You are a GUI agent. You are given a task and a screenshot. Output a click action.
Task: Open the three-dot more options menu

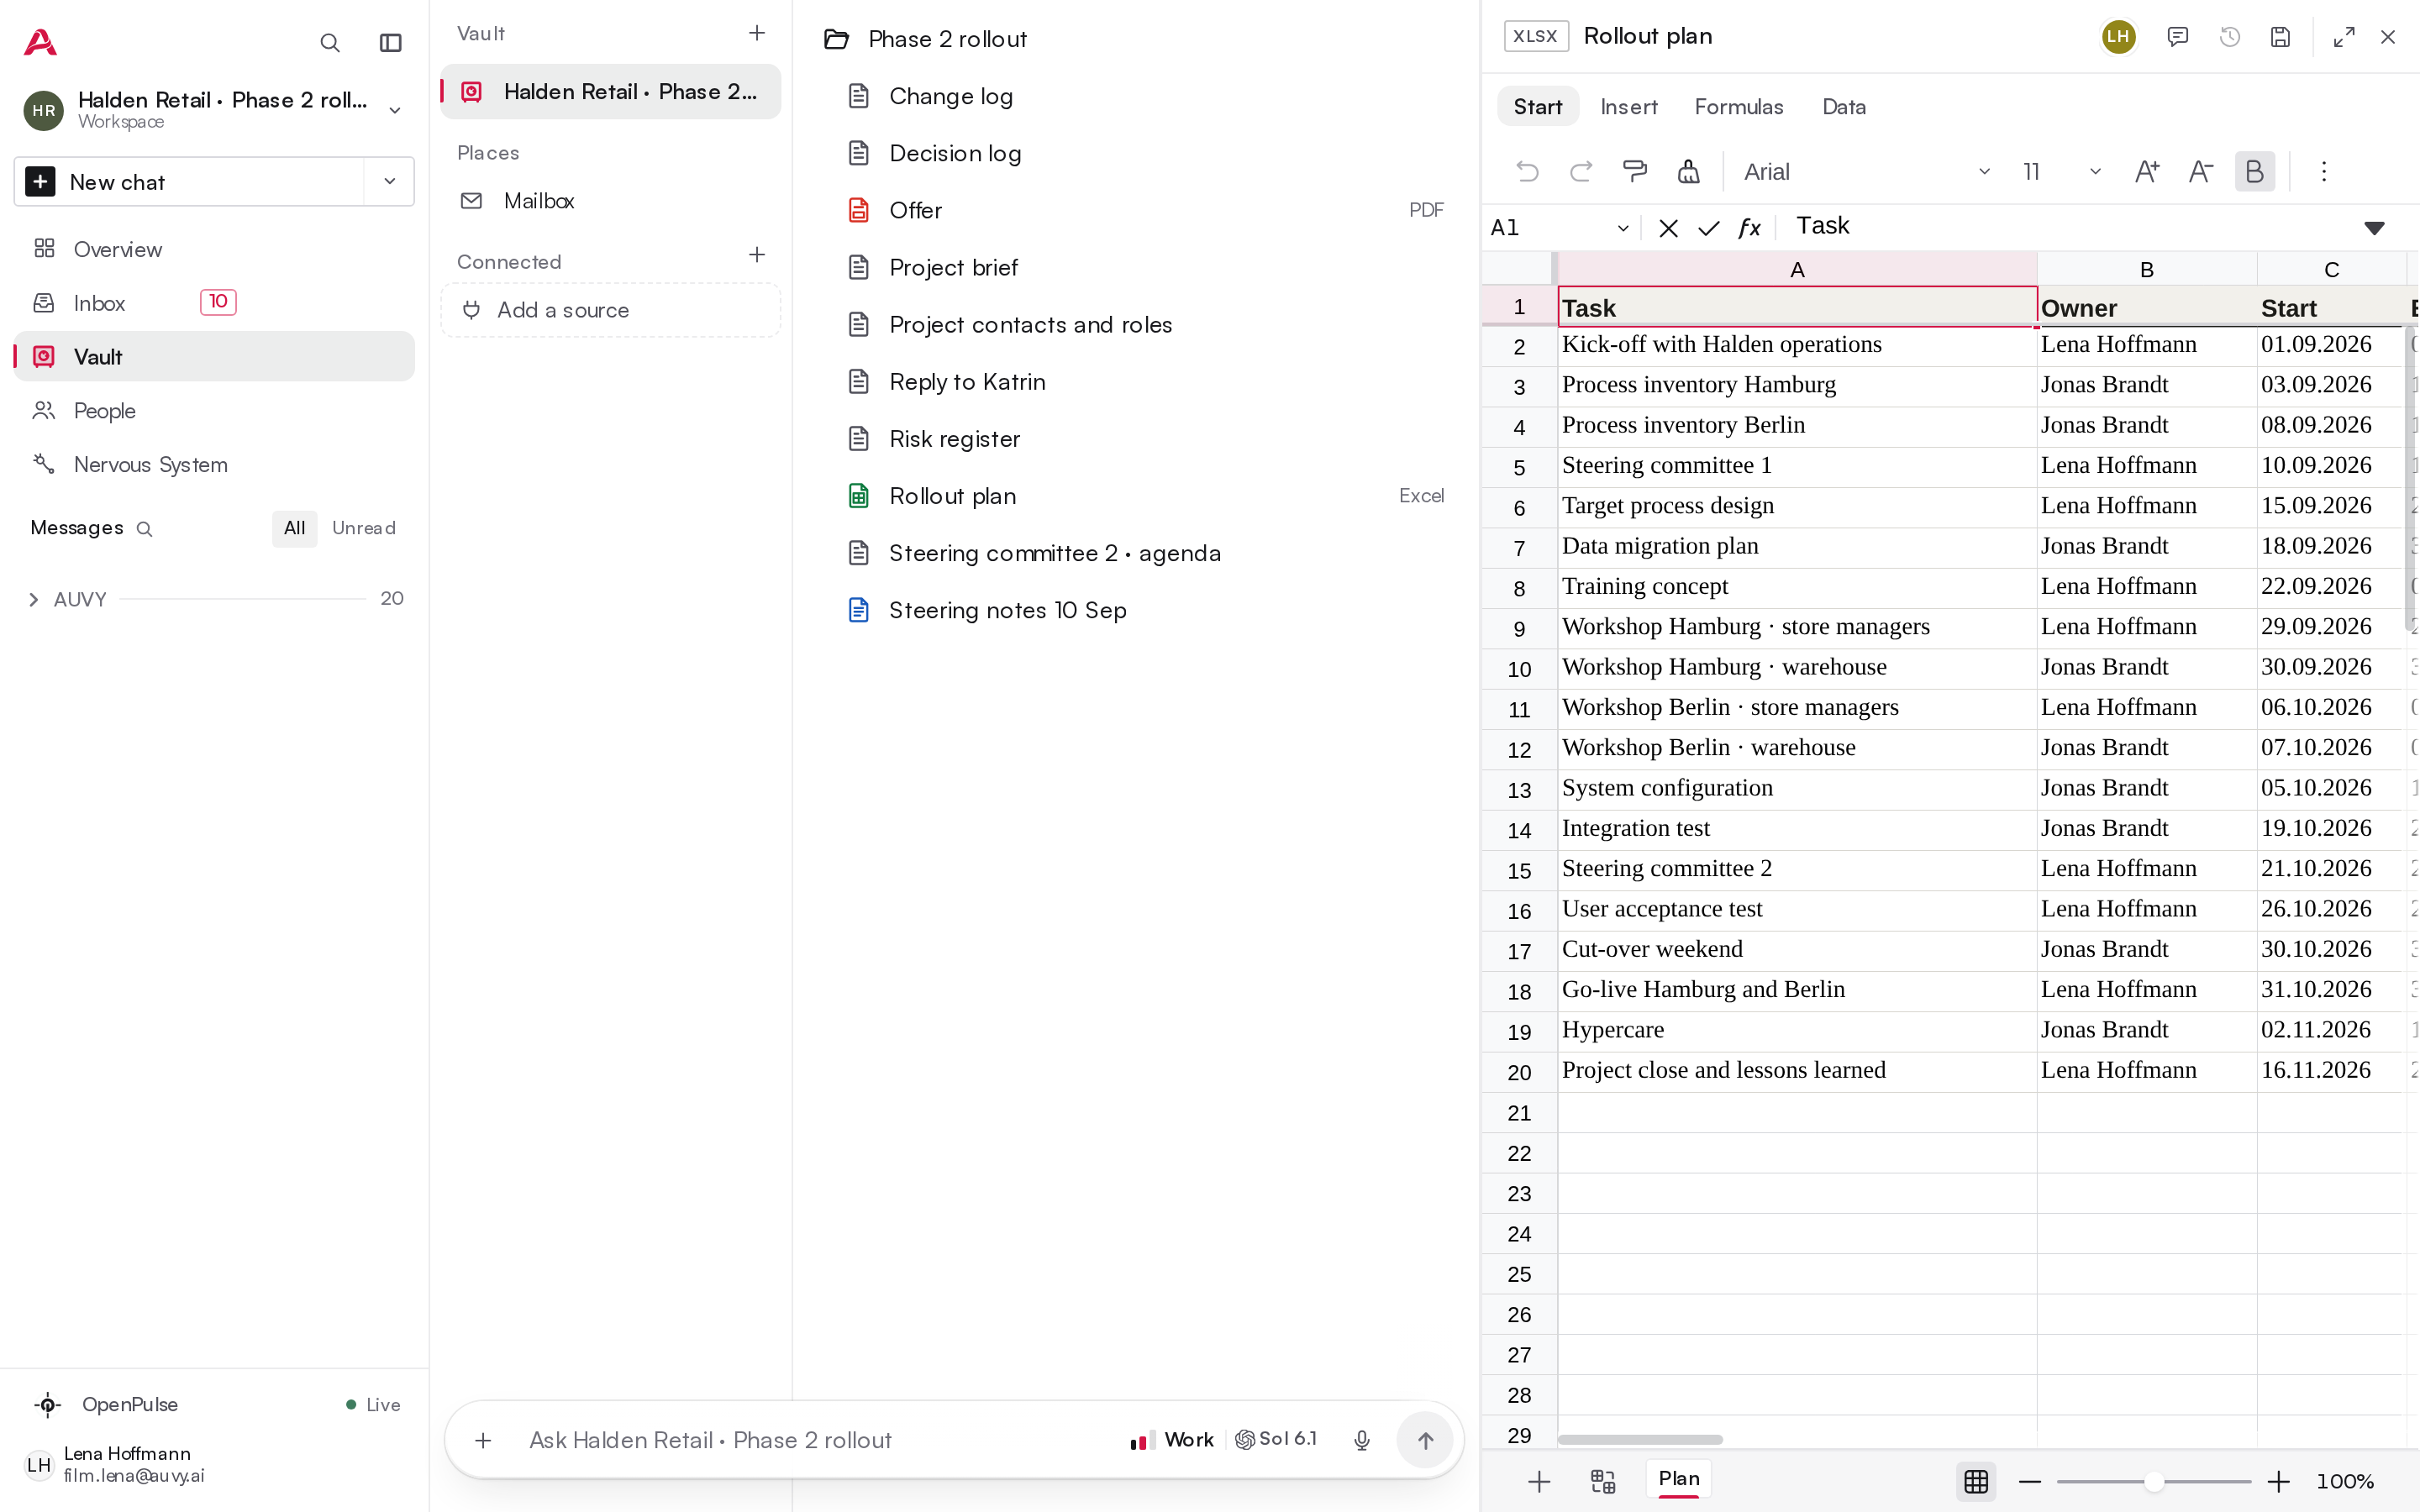pos(2324,171)
